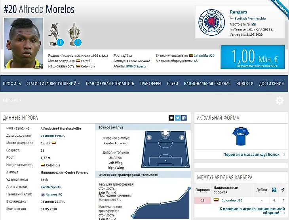This screenshot has width=289, height=220.
Task: Follow the RWMG Sports agent link in header
Action: click(136, 67)
